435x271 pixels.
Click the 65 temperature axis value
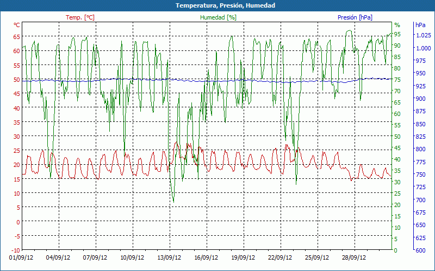17,37
